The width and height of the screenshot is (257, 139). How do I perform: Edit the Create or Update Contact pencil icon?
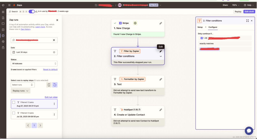pos(161,110)
